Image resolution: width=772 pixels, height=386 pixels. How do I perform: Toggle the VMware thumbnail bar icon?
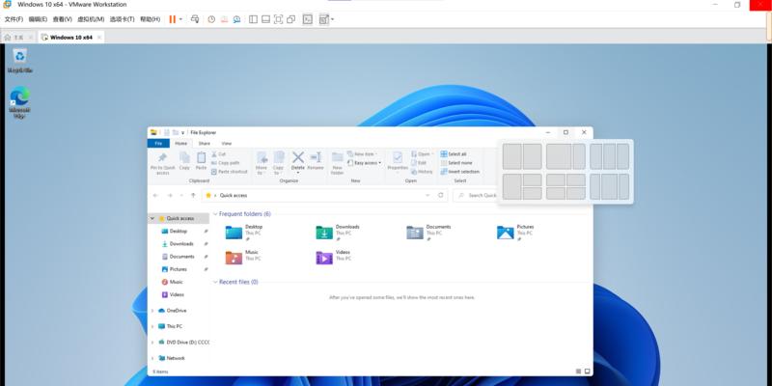pyautogui.click(x=265, y=19)
